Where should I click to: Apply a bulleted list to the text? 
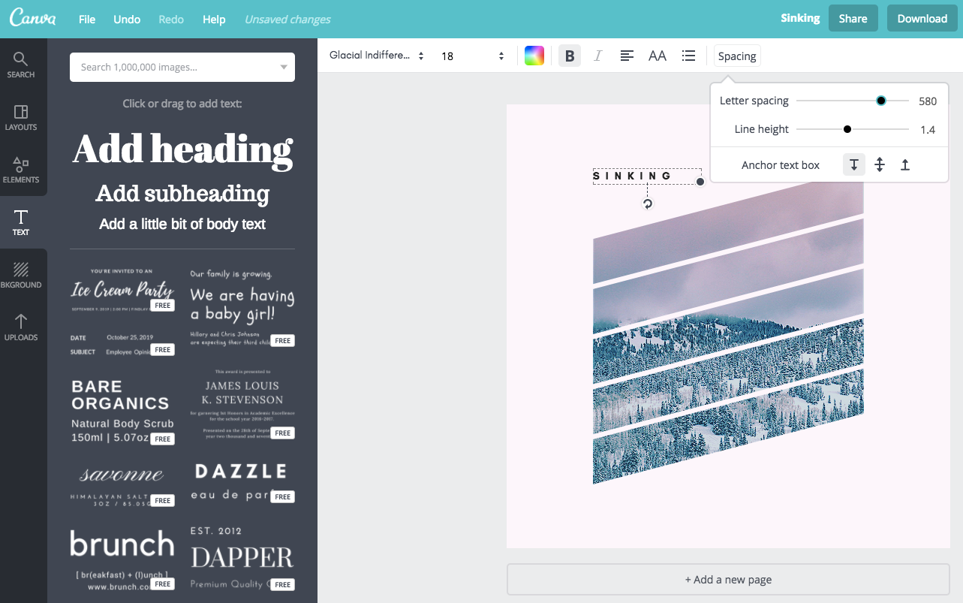pyautogui.click(x=689, y=56)
